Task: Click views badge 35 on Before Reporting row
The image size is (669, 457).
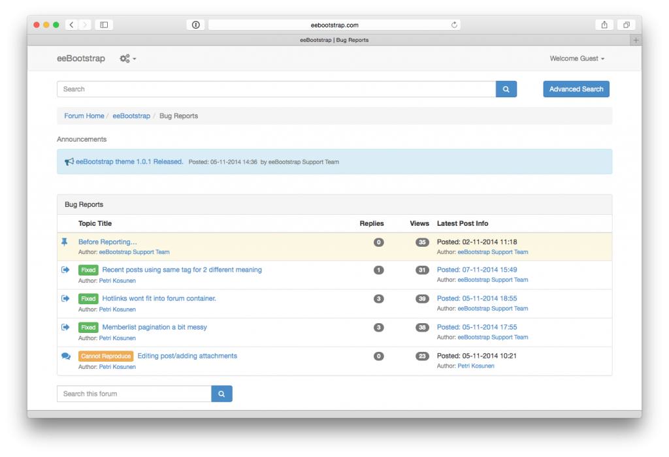Action: (422, 242)
